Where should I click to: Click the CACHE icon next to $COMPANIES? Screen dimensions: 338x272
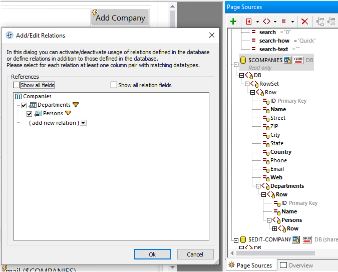click(298, 60)
